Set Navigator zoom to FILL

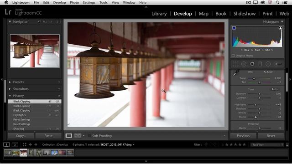click(45, 22)
